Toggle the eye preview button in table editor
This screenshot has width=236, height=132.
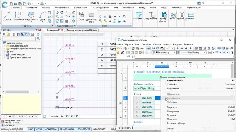(148, 48)
